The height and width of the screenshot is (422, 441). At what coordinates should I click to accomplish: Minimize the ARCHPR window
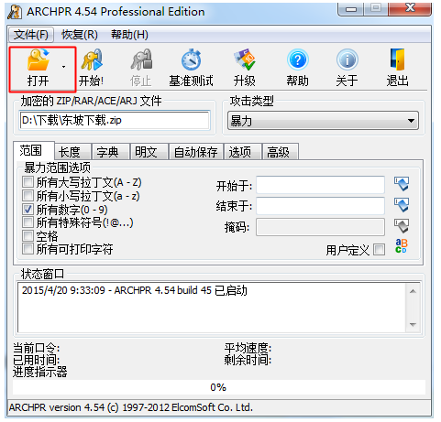pyautogui.click(x=351, y=9)
